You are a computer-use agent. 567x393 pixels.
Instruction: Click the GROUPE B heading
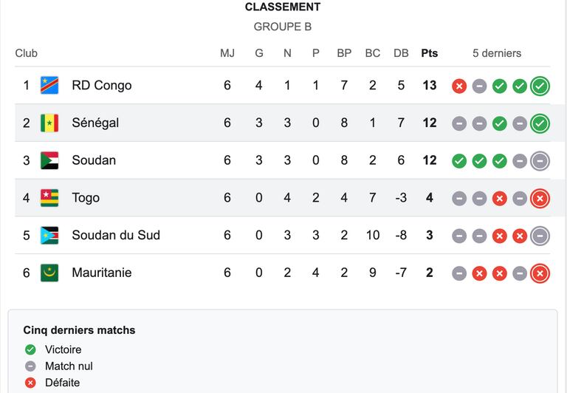pyautogui.click(x=283, y=27)
